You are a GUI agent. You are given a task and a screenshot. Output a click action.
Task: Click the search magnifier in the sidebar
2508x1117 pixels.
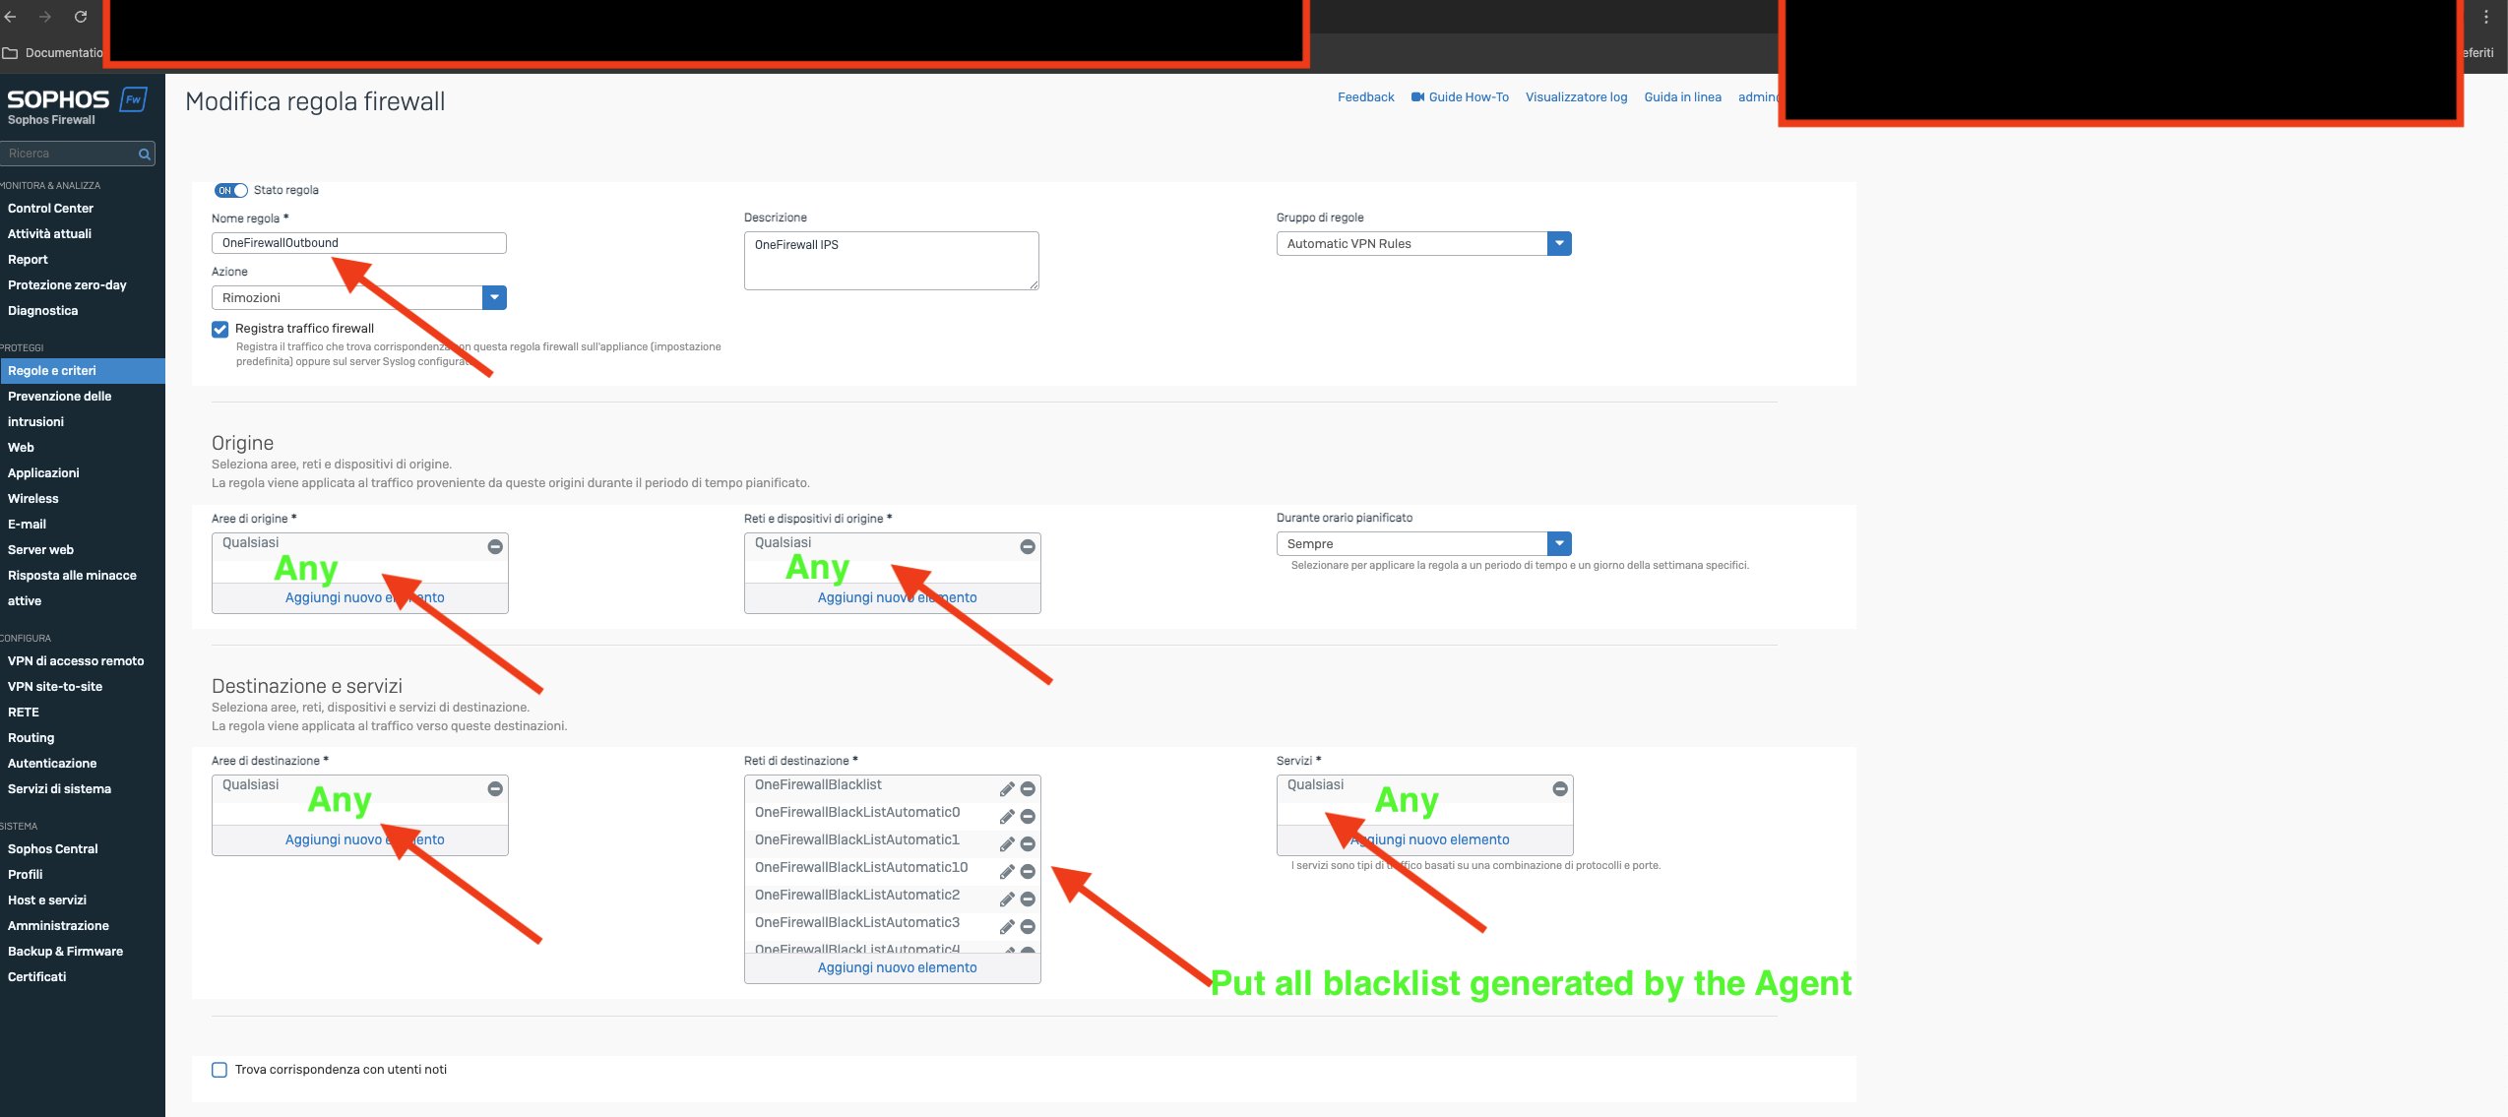point(145,154)
